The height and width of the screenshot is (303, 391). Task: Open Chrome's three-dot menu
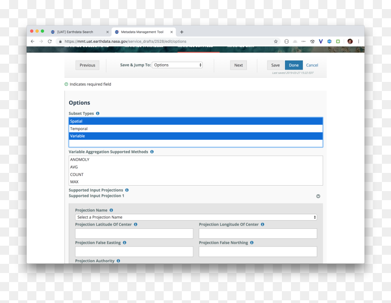click(359, 41)
